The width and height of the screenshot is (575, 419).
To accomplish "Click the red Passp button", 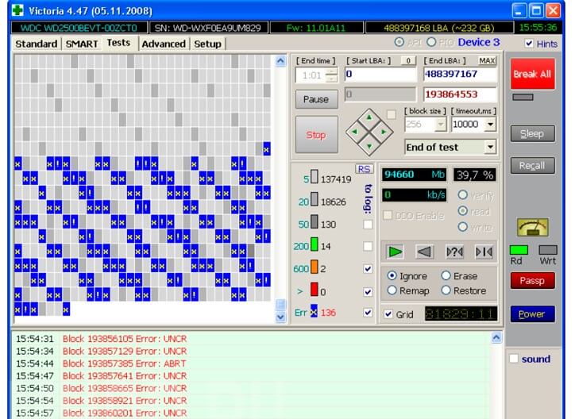I will (532, 281).
